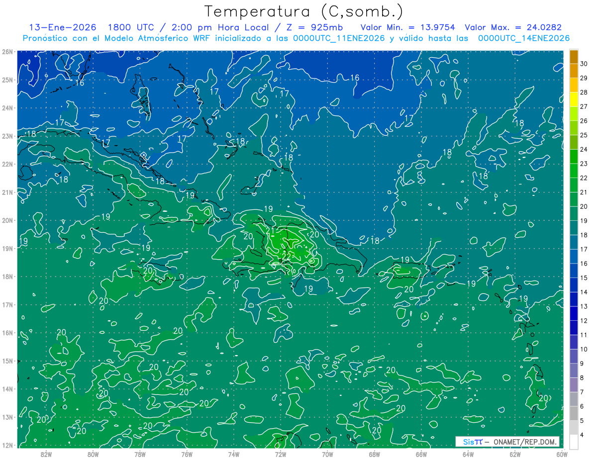Click color scale label '30'
The image size is (597, 461).
584,64
